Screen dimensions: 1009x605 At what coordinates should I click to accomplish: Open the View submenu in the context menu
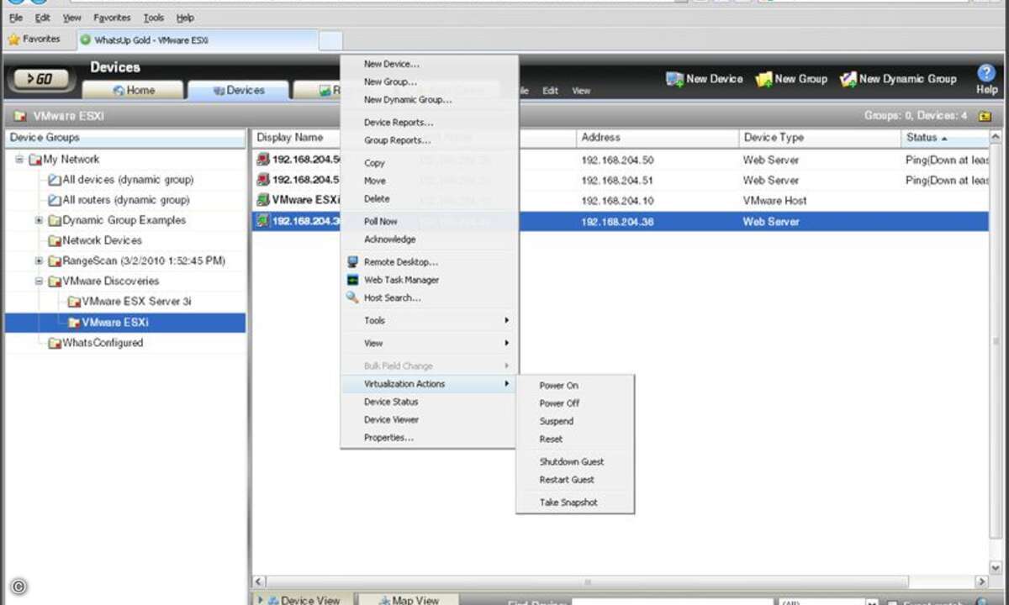[429, 343]
